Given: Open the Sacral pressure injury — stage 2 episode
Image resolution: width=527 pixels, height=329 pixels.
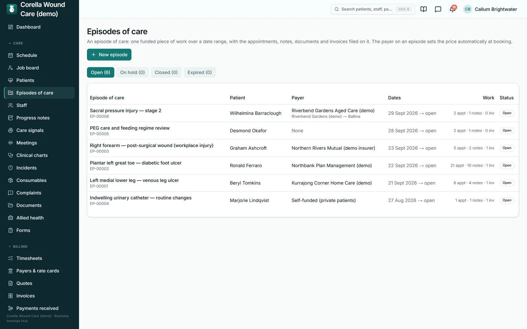Looking at the screenshot, I should tap(125, 111).
